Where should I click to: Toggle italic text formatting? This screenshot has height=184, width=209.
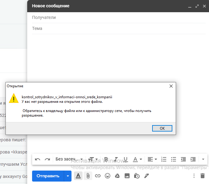(116, 159)
